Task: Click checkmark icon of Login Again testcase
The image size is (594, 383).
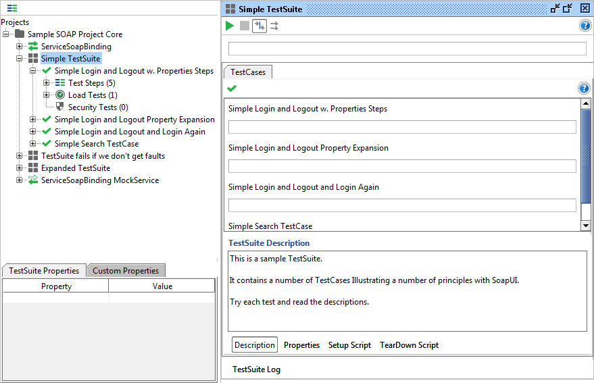Action: point(47,131)
